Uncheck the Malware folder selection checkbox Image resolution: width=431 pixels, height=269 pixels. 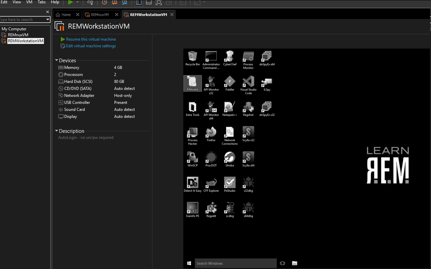(x=188, y=77)
